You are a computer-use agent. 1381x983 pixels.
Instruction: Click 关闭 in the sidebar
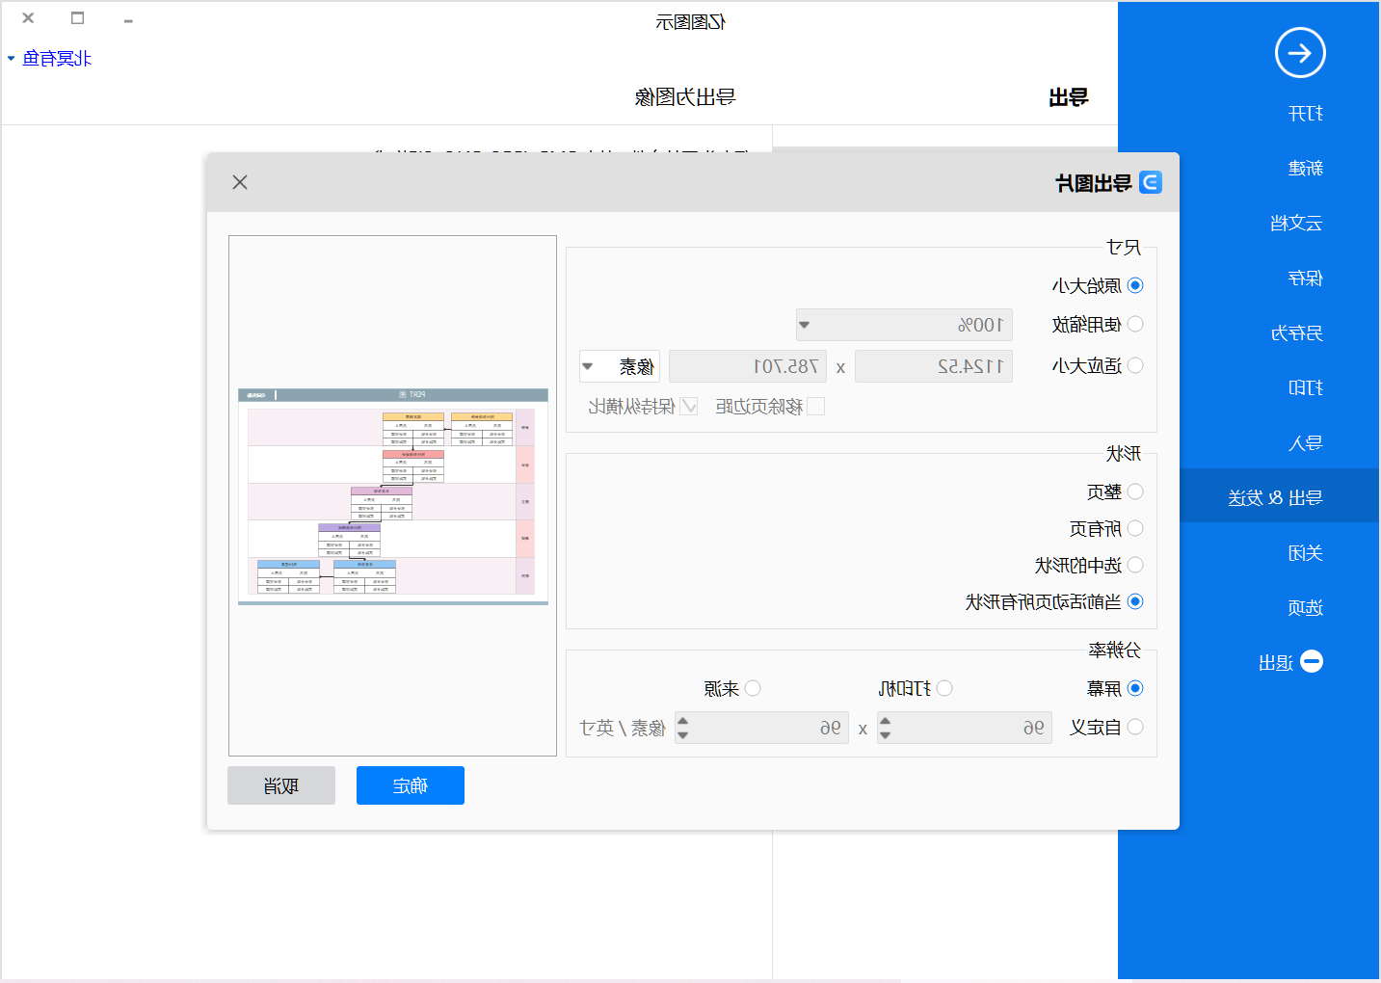pos(1306,553)
